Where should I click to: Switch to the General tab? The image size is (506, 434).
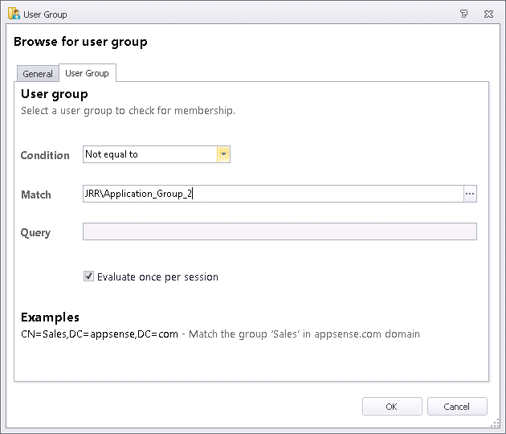(38, 74)
